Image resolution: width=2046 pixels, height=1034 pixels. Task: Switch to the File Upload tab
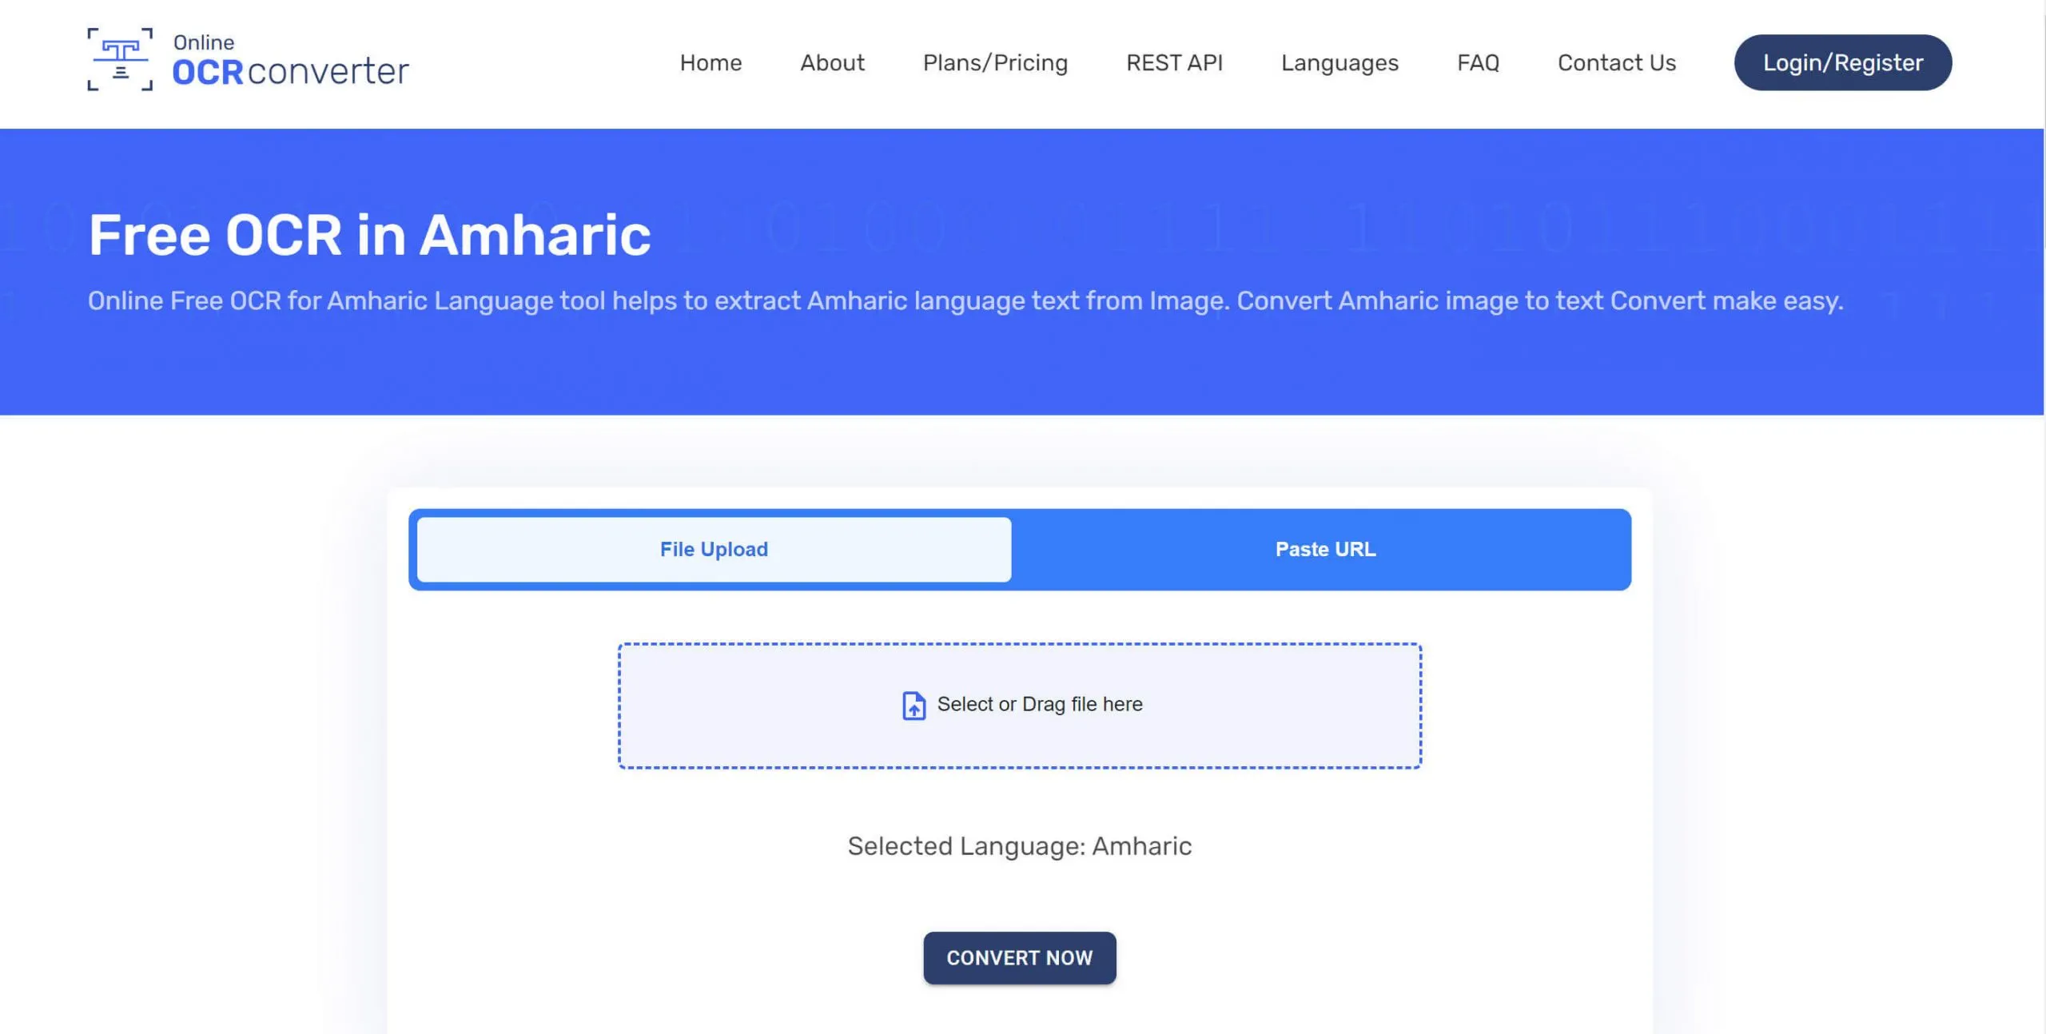coord(712,549)
